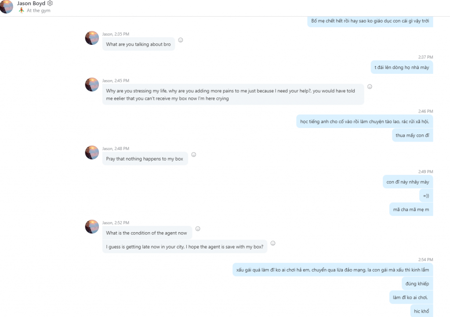Select Jason's avatar beside the 2:48 PM message
This screenshot has width=450, height=317.
pyautogui.click(x=92, y=153)
